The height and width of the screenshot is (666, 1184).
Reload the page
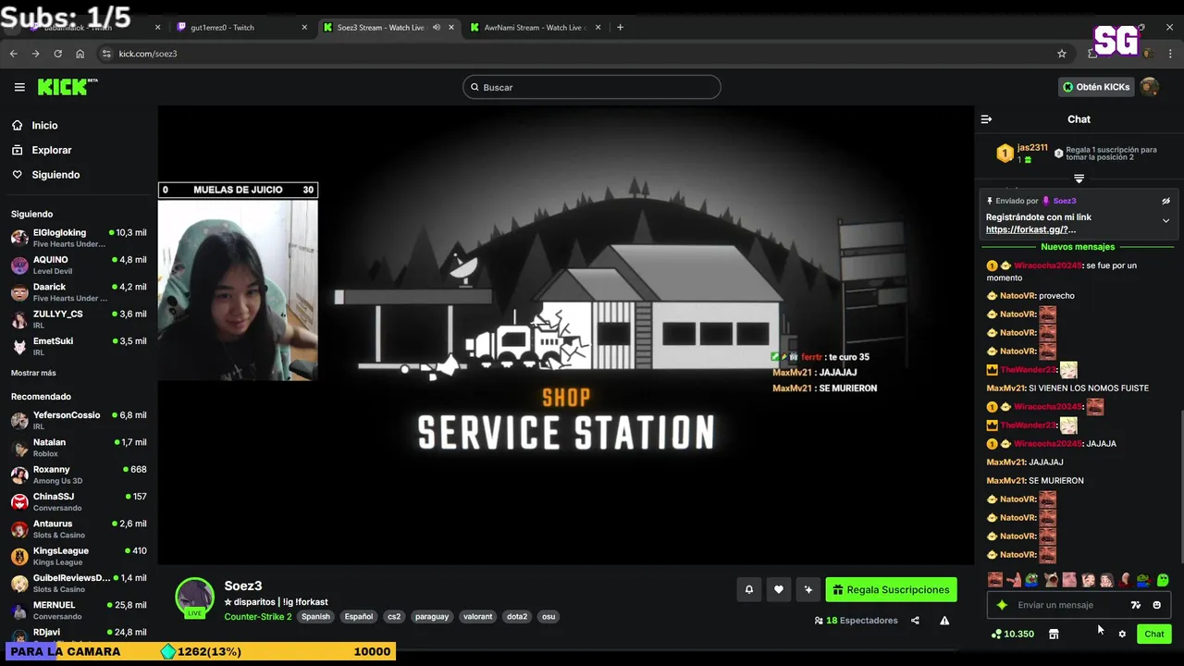tap(57, 54)
